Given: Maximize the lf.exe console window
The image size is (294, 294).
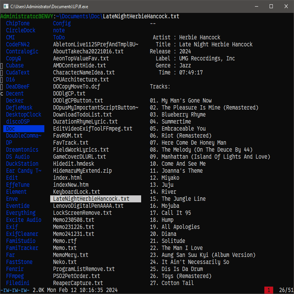Looking at the screenshot, I should click(271, 6).
